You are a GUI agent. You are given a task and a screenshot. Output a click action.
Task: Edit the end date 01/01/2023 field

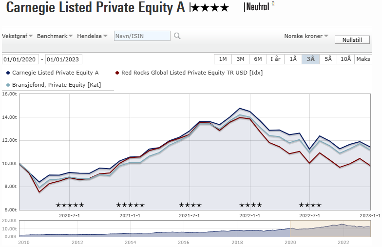coord(63,59)
